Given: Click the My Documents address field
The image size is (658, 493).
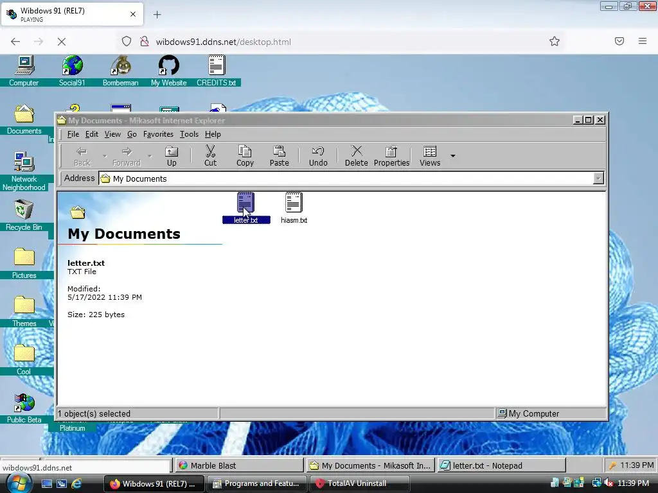Looking at the screenshot, I should coord(346,178).
